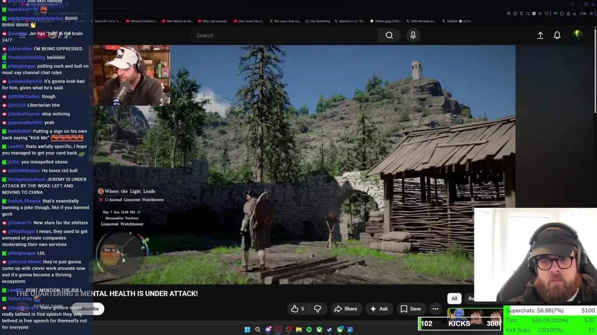Click the YouTube search input field
The width and height of the screenshot is (597, 335).
(285, 35)
